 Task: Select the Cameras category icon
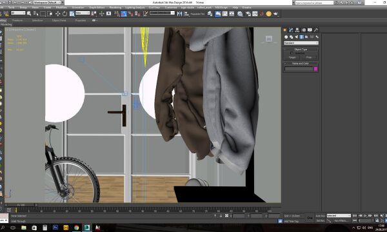pos(301,37)
